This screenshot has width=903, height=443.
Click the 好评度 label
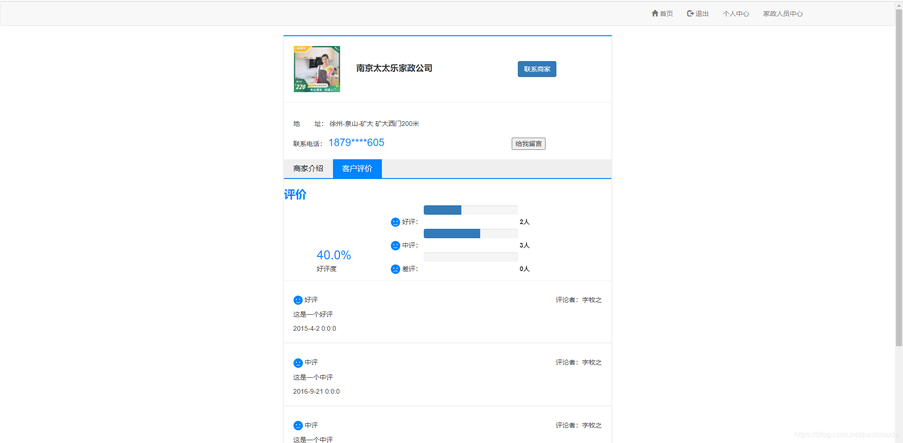(326, 269)
